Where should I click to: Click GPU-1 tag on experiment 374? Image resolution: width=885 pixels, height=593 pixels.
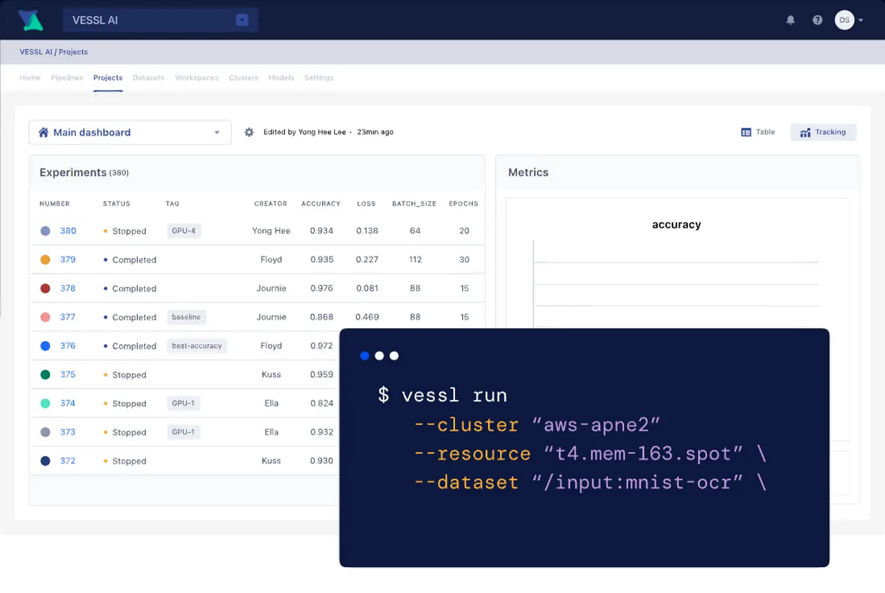pos(183,404)
